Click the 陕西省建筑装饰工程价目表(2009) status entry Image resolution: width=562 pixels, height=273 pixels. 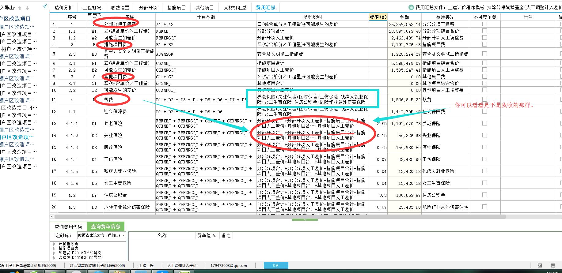tap(97, 266)
